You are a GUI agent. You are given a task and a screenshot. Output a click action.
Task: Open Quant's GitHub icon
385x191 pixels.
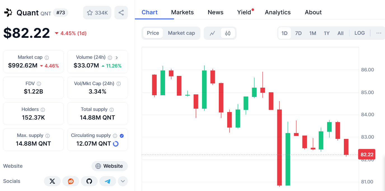89,181
